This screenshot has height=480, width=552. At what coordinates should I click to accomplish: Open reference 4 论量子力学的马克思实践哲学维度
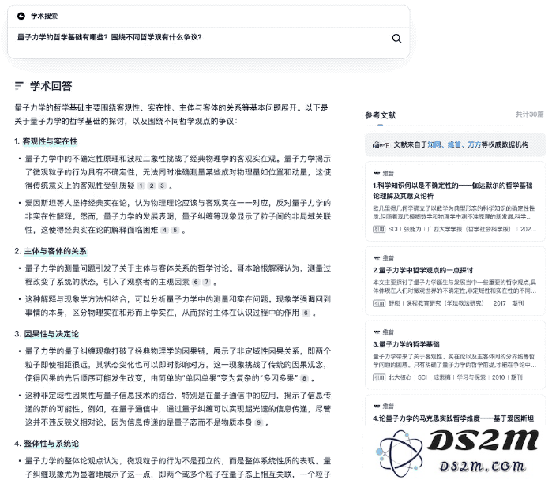point(453,418)
